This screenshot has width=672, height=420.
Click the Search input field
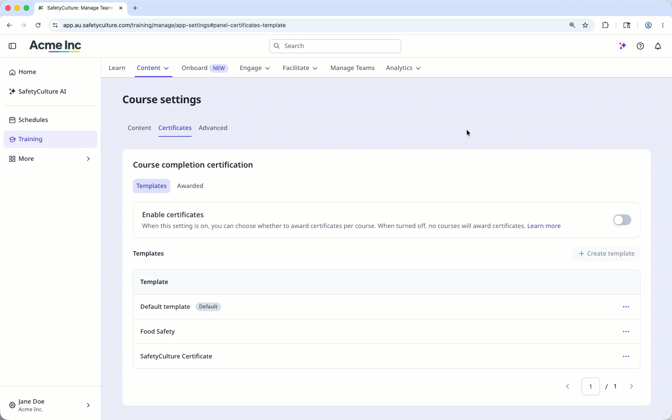point(335,46)
